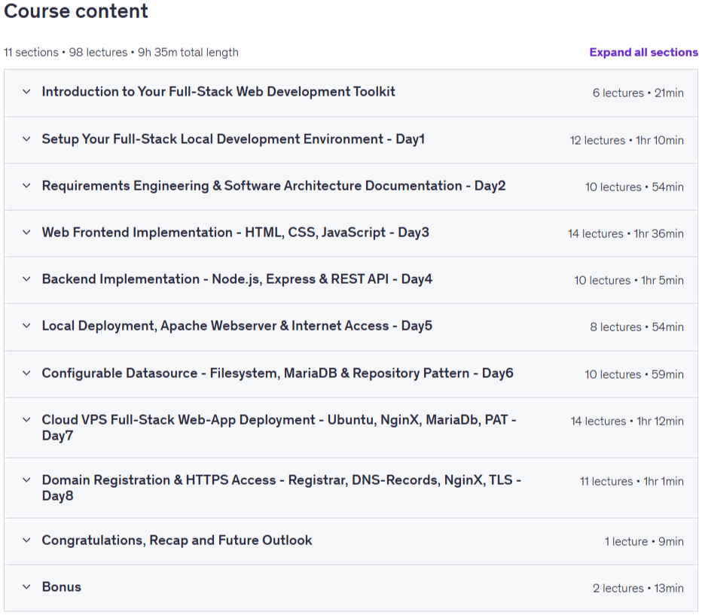The image size is (702, 615).
Task: Toggle chevron next to Backend Implementation Day4
Action: coord(26,279)
